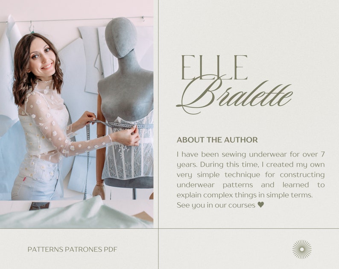Click the 'See you in our courses' line
The height and width of the screenshot is (269, 339).
[x=220, y=205]
